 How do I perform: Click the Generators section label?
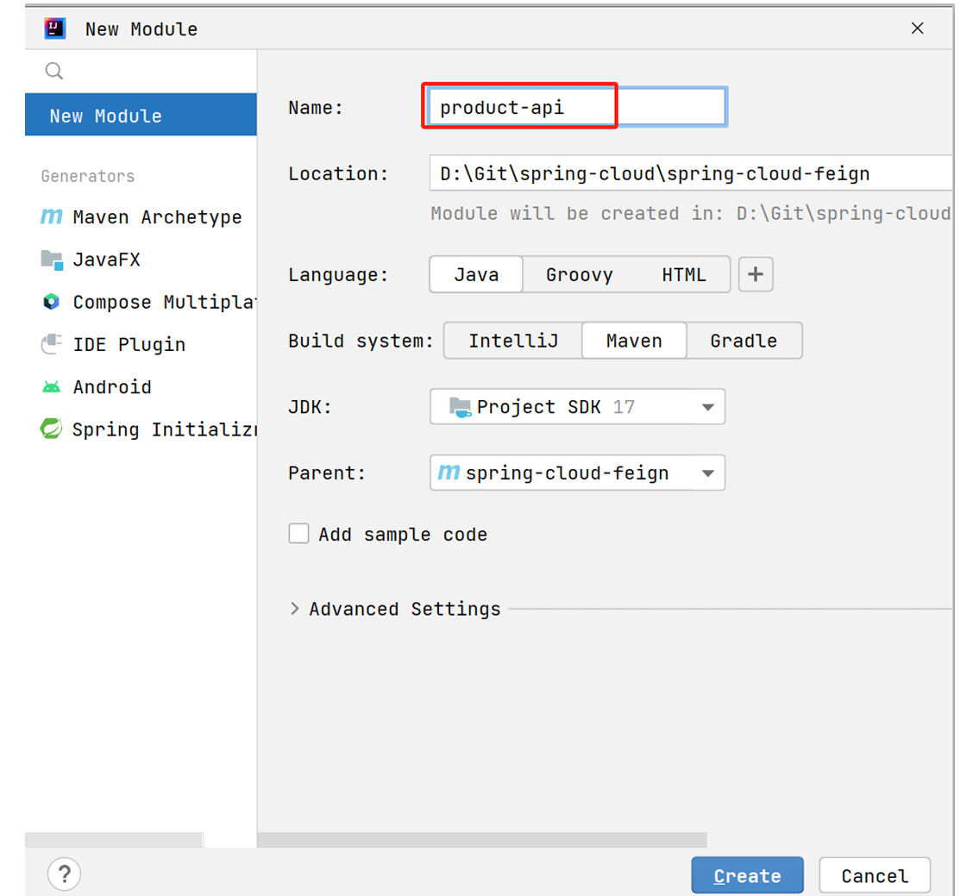(88, 176)
